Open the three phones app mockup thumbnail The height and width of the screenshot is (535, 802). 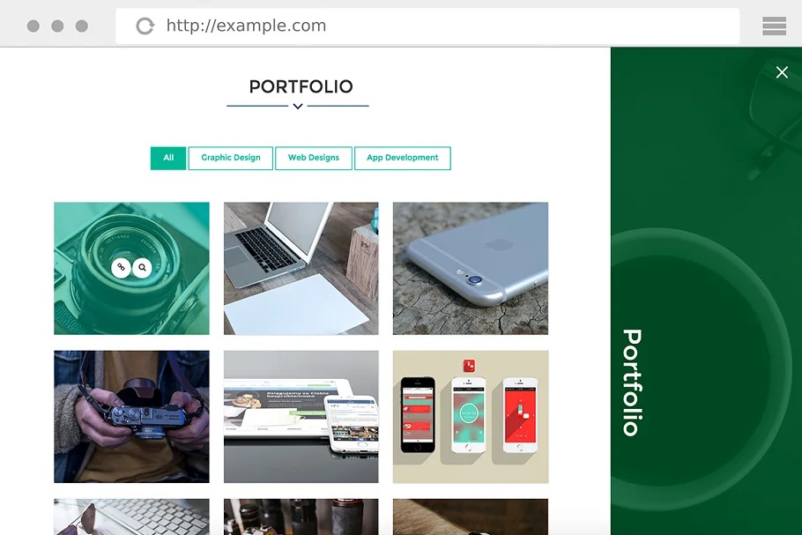[471, 417]
